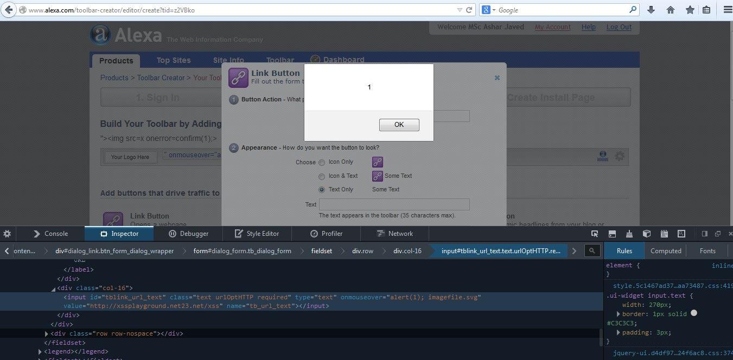The image size is (733, 360).
Task: Select the Icon Only radio button
Action: 322,162
